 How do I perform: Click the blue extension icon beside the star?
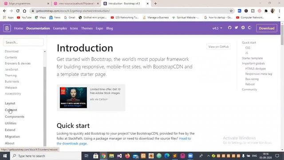coord(240,11)
